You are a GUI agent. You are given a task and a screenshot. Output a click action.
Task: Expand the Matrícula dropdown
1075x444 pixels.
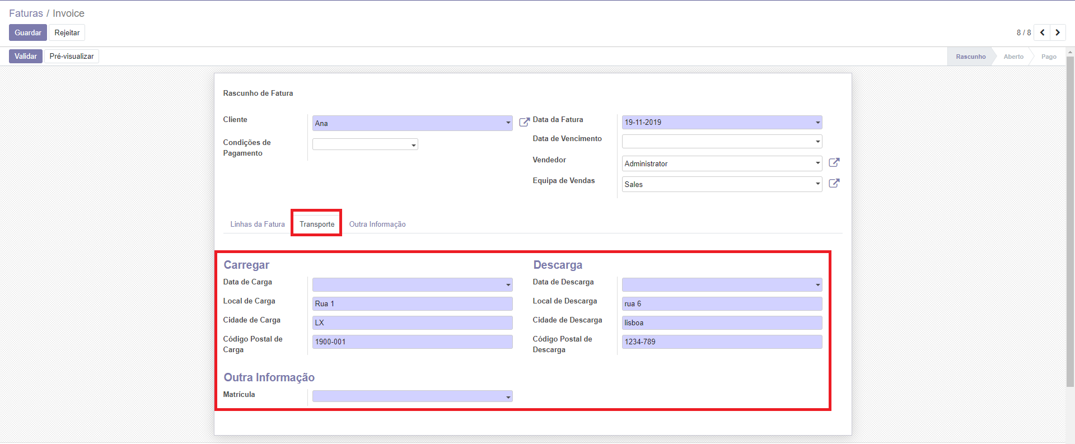508,397
